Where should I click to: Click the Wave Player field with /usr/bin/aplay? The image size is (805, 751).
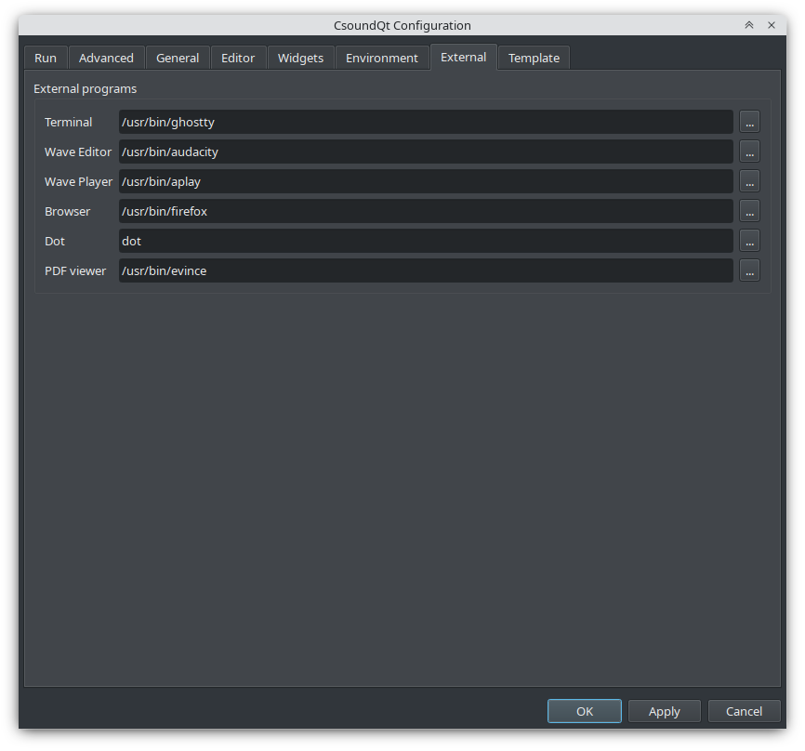426,182
